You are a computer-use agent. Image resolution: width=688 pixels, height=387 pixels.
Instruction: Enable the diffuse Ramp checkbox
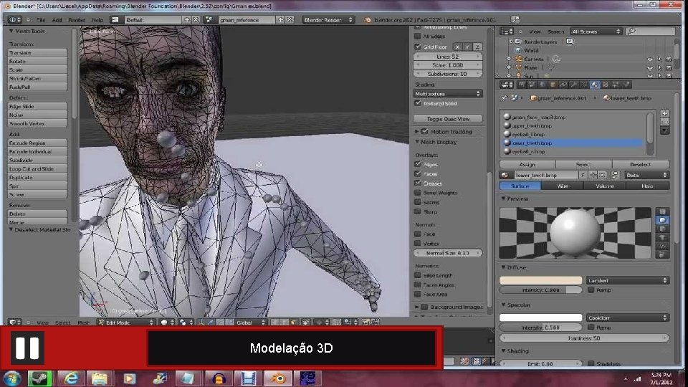pyautogui.click(x=591, y=290)
